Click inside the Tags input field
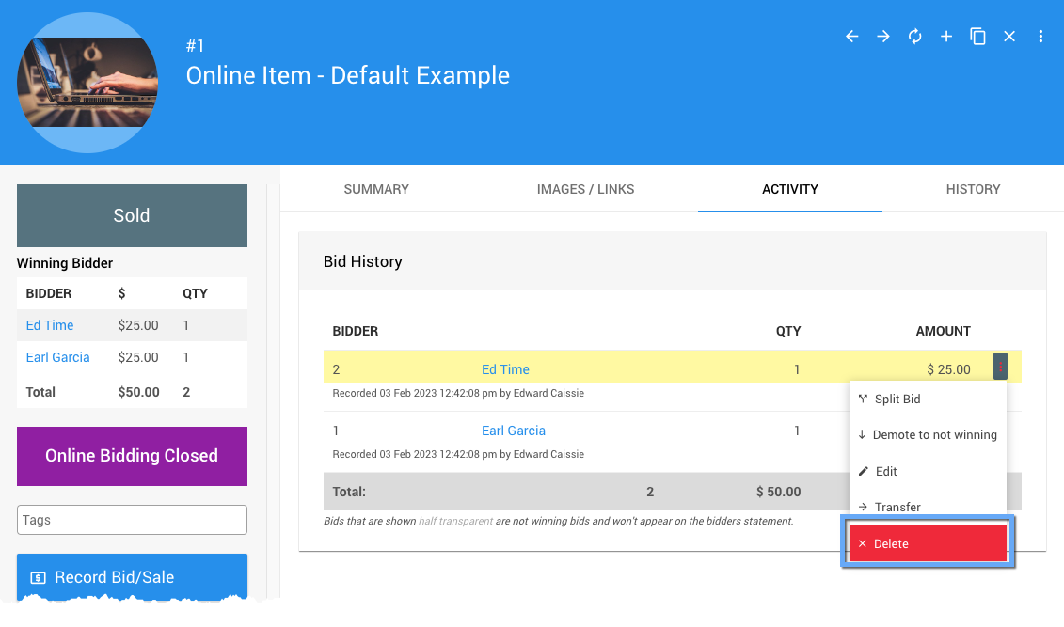The height and width of the screenshot is (627, 1064). pos(132,520)
